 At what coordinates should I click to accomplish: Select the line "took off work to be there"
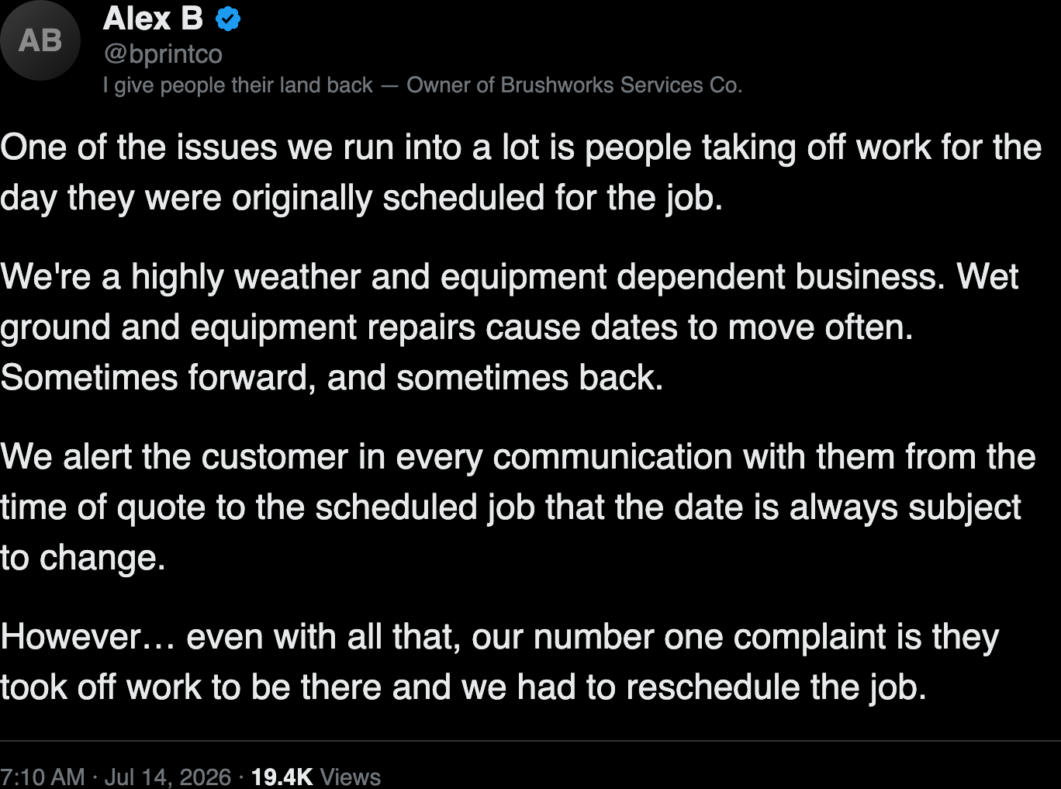464,687
